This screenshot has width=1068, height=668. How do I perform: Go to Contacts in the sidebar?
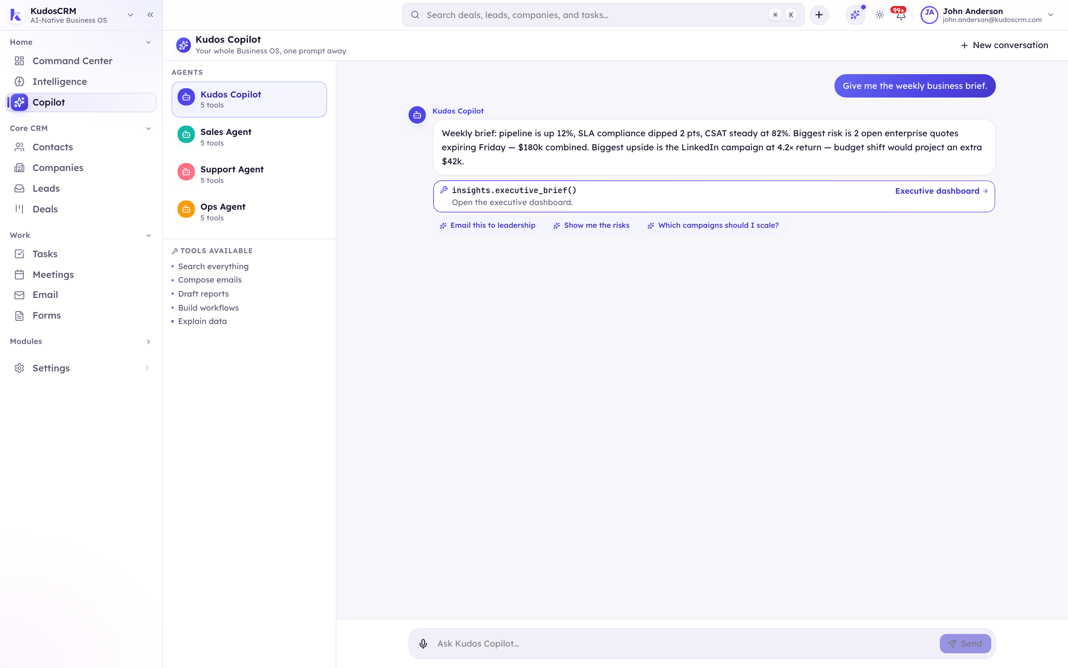point(81,147)
